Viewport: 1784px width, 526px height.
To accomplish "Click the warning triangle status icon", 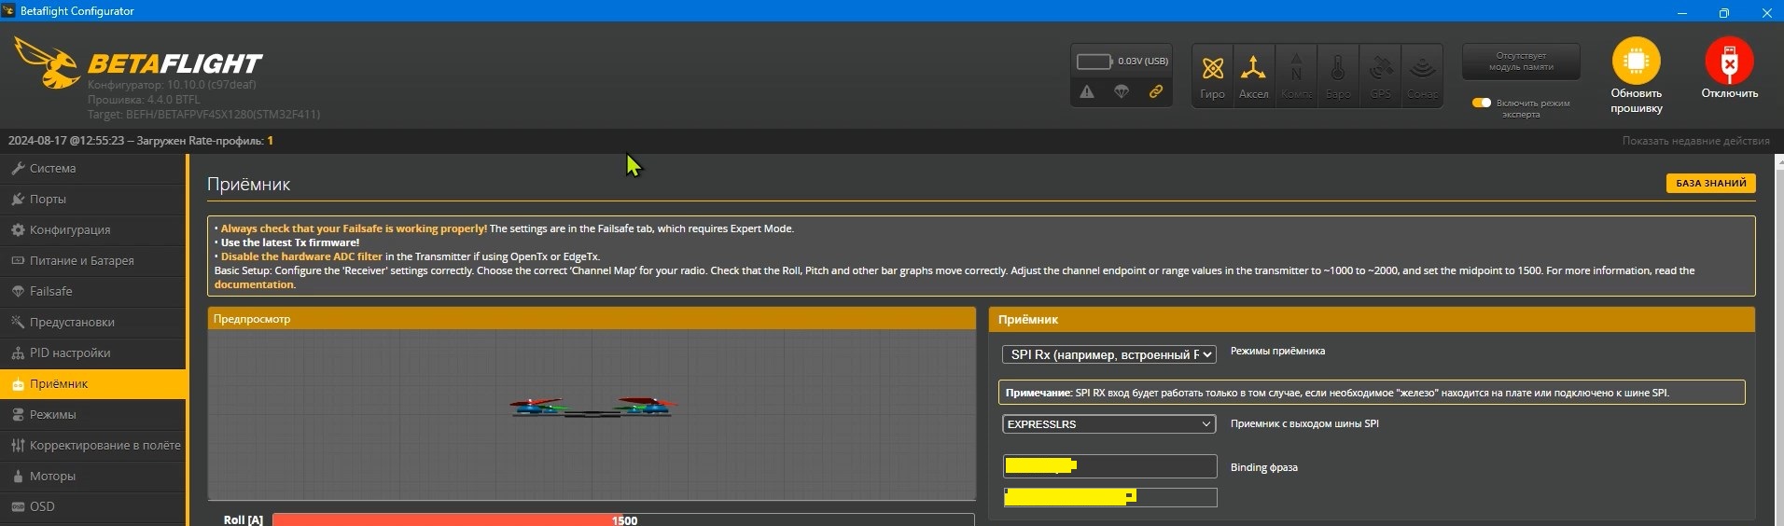I will tap(1087, 91).
